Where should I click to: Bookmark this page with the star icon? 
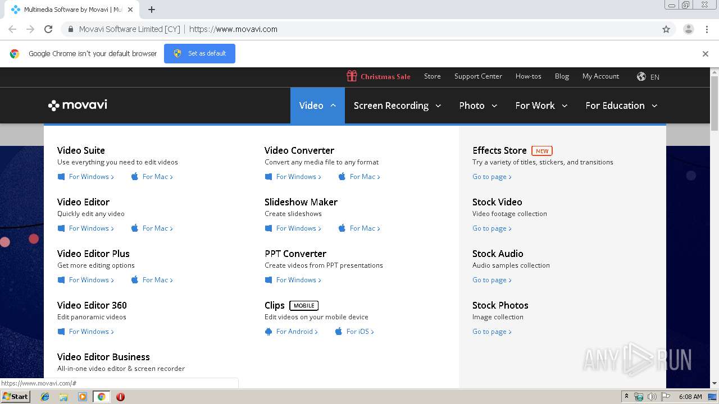[666, 29]
